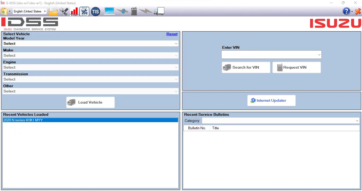Open the wrench and screwdriver tools icon
362x191 pixels.
(64, 11)
